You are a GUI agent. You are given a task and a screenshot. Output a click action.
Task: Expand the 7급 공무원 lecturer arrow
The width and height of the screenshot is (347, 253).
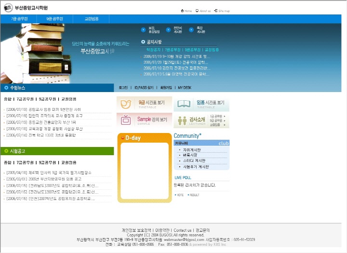(224, 117)
